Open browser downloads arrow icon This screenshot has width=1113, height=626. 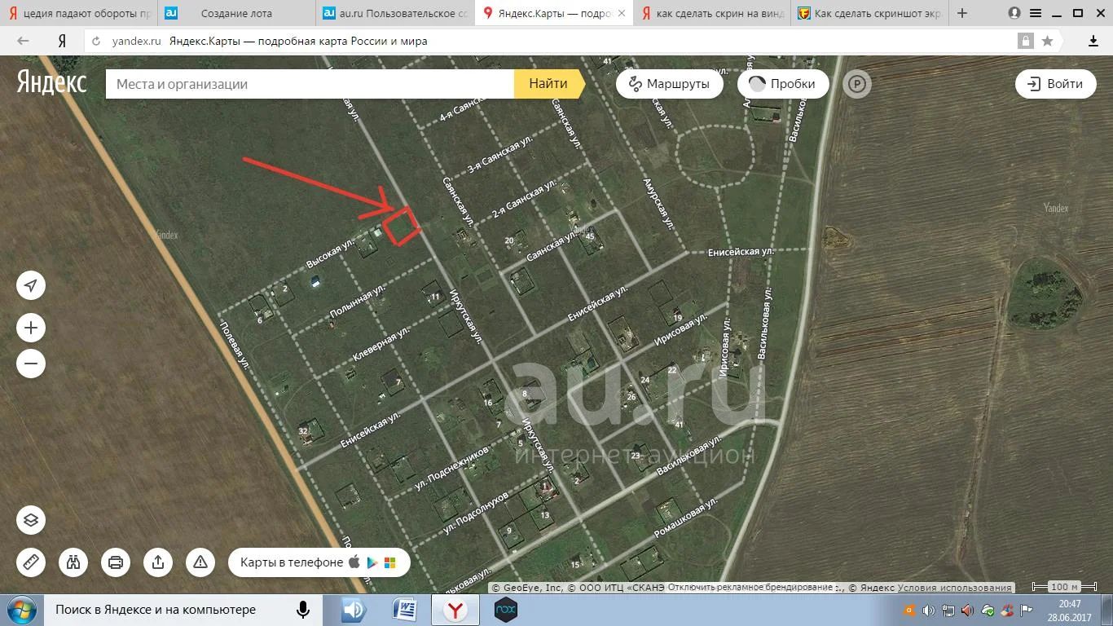click(1093, 41)
